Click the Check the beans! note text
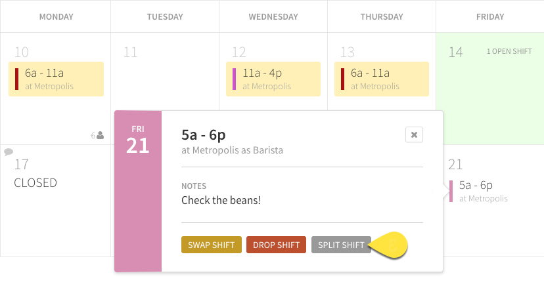 [221, 200]
